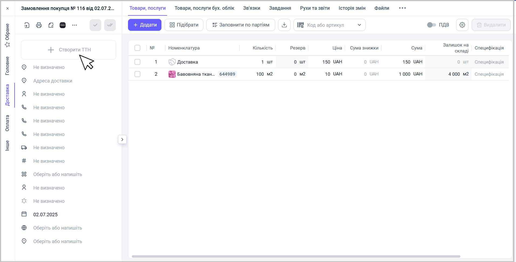The width and height of the screenshot is (516, 262).
Task: Open the more tabs ellipsis menu
Action: click(402, 8)
